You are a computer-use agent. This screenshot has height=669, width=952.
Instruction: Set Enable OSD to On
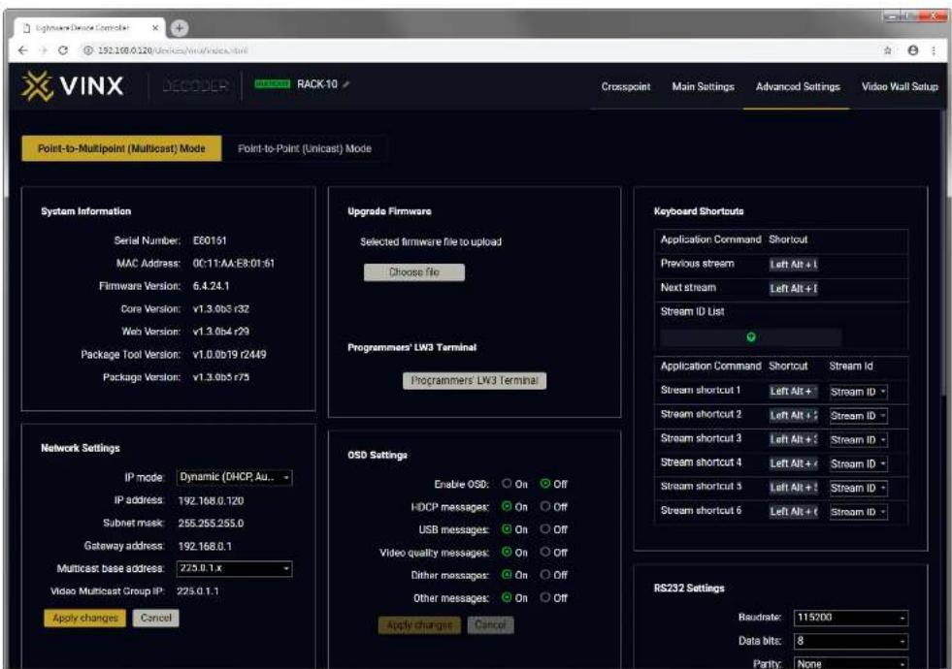click(x=507, y=484)
